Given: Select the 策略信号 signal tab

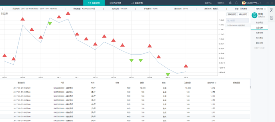Looking at the screenshot, I should [x=232, y=14].
